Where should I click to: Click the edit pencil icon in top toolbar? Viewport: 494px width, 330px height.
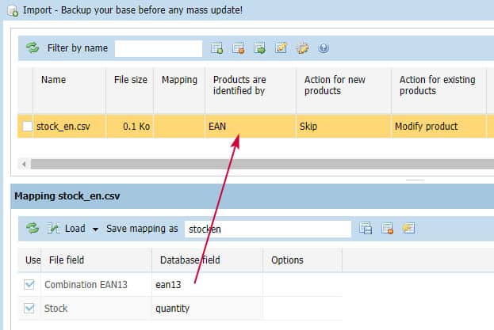(281, 48)
